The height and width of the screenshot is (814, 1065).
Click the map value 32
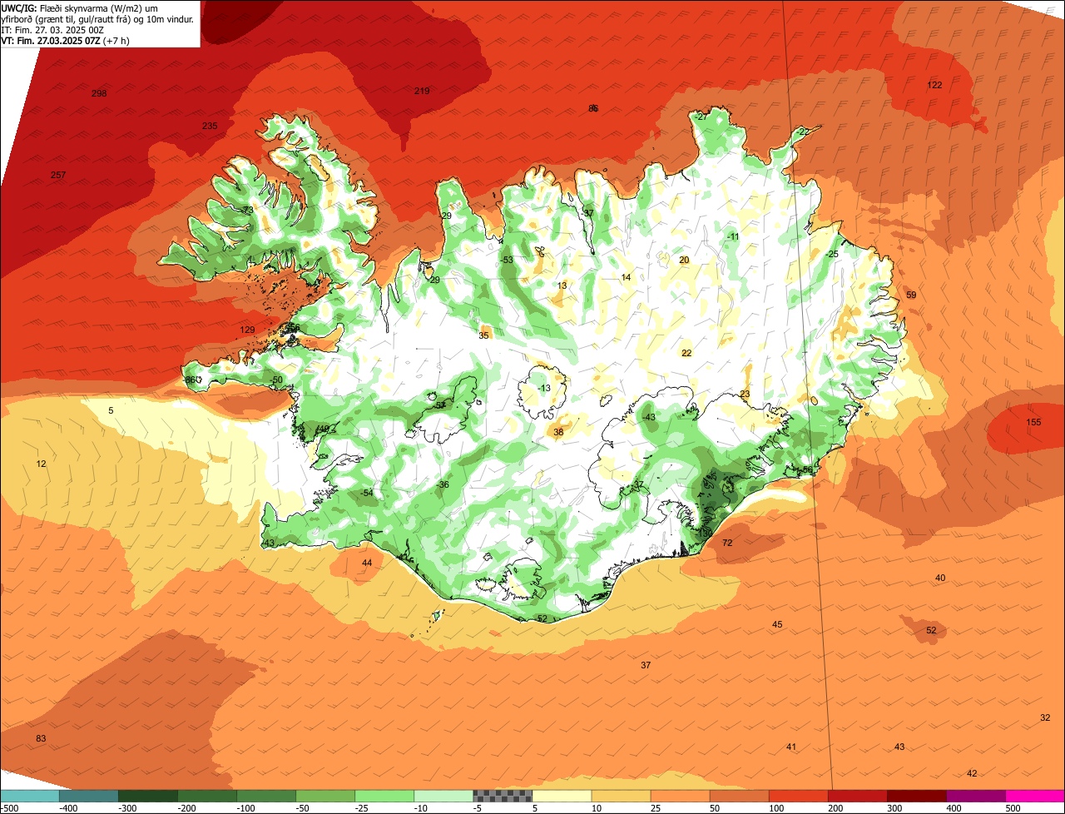coord(1045,718)
